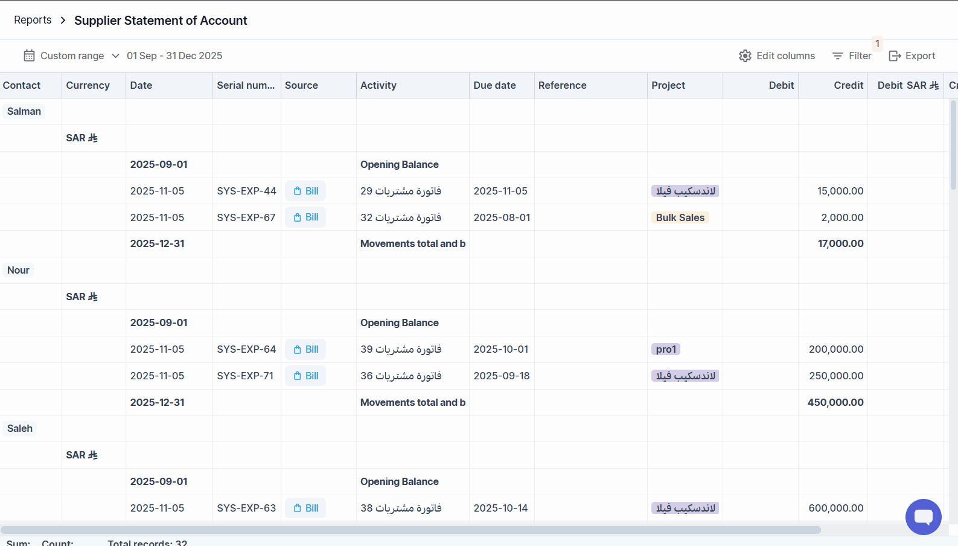958x546 pixels.
Task: Expand the Custom range dropdown chevron
Action: point(115,56)
